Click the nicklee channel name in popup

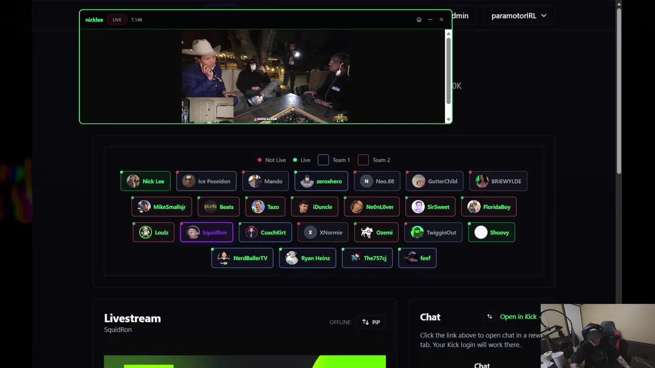pyautogui.click(x=94, y=20)
